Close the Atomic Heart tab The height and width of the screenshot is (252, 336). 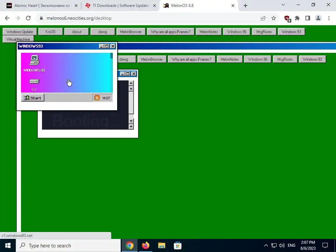(76, 6)
